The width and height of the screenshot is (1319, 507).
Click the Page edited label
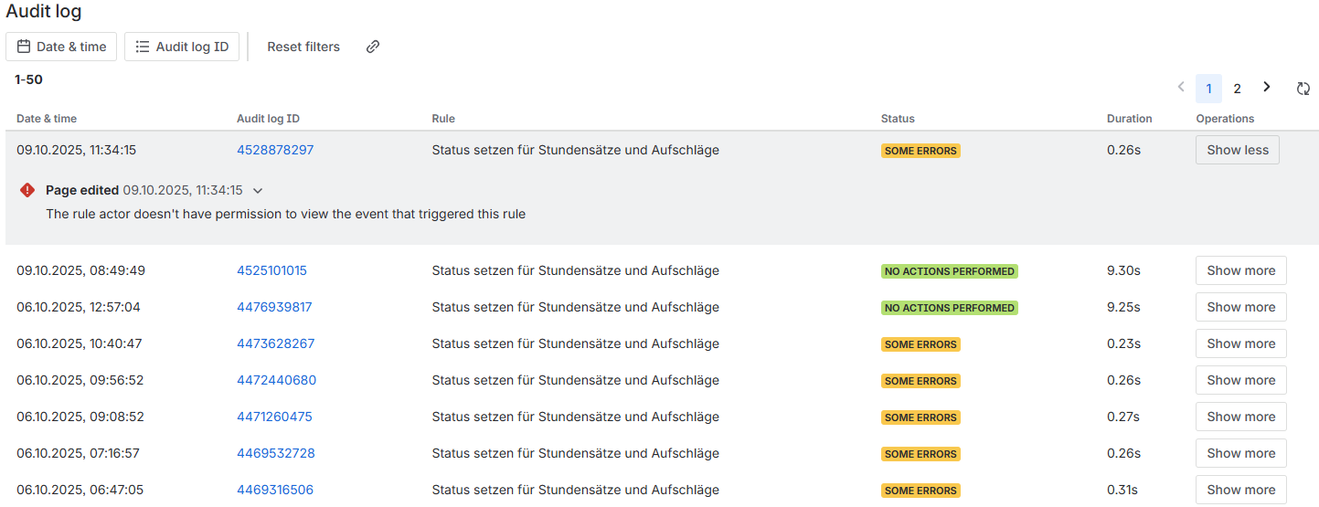coord(82,190)
